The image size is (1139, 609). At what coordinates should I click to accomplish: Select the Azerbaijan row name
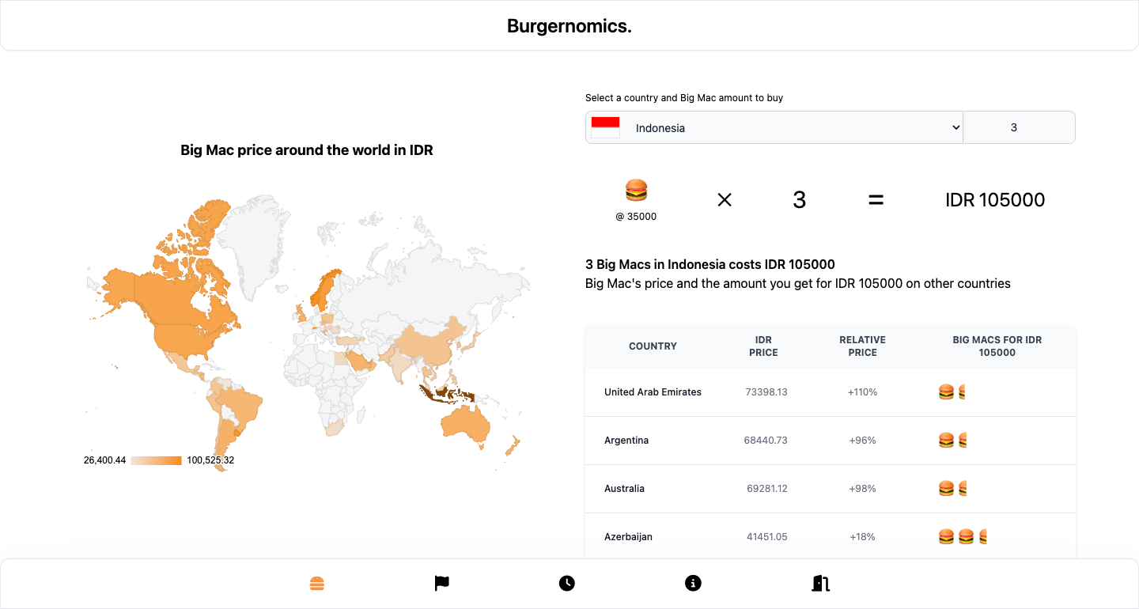tap(628, 537)
